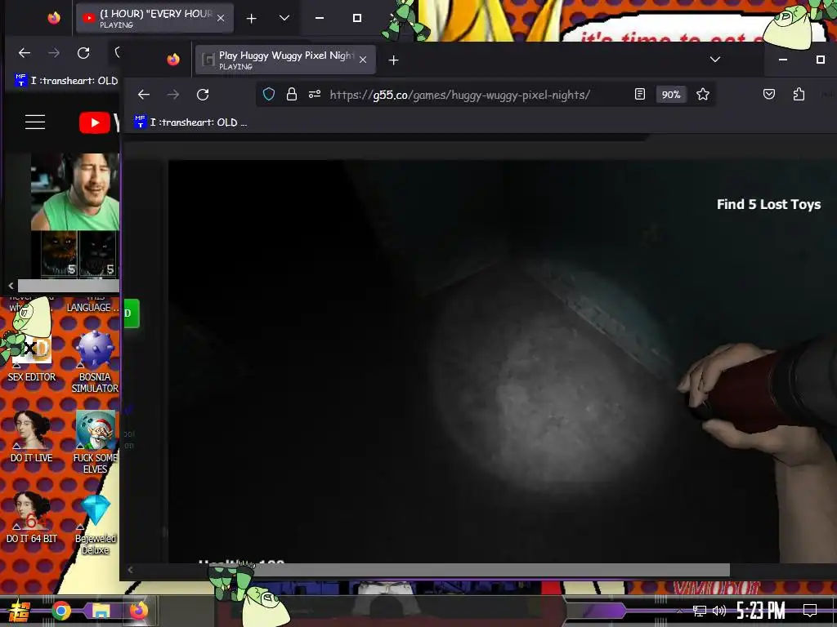837x627 pixels.
Task: Open the tracking protection shield icon
Action: pyautogui.click(x=269, y=95)
